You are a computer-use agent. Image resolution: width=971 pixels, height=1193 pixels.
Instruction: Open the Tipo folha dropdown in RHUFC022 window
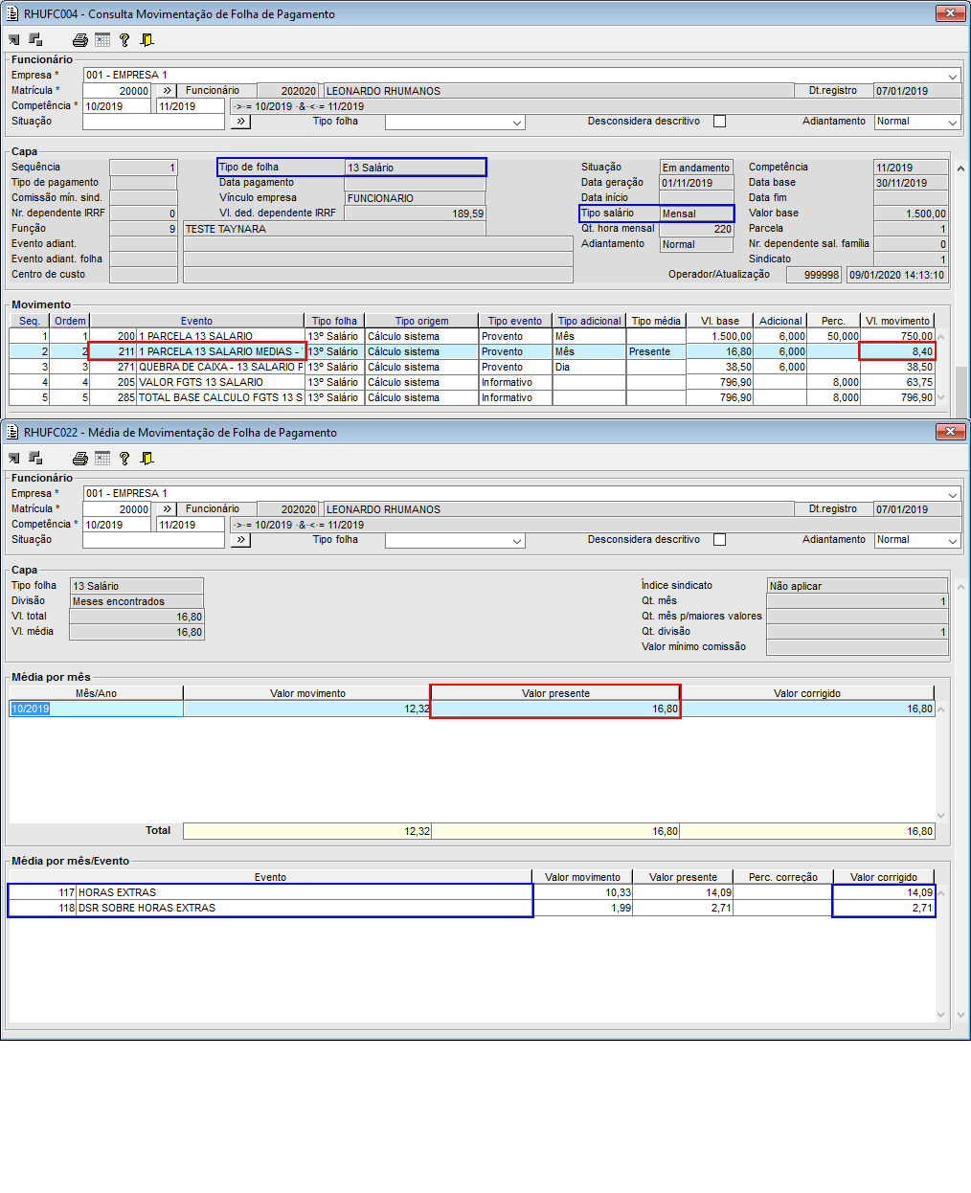(517, 541)
